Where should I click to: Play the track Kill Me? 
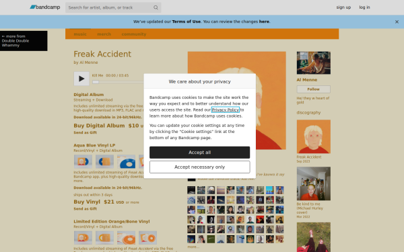click(x=81, y=79)
